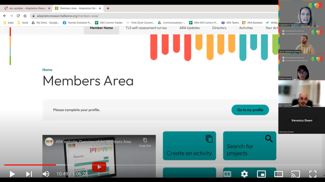Open a new browser tab
This screenshot has width=325, height=182.
point(108,8)
